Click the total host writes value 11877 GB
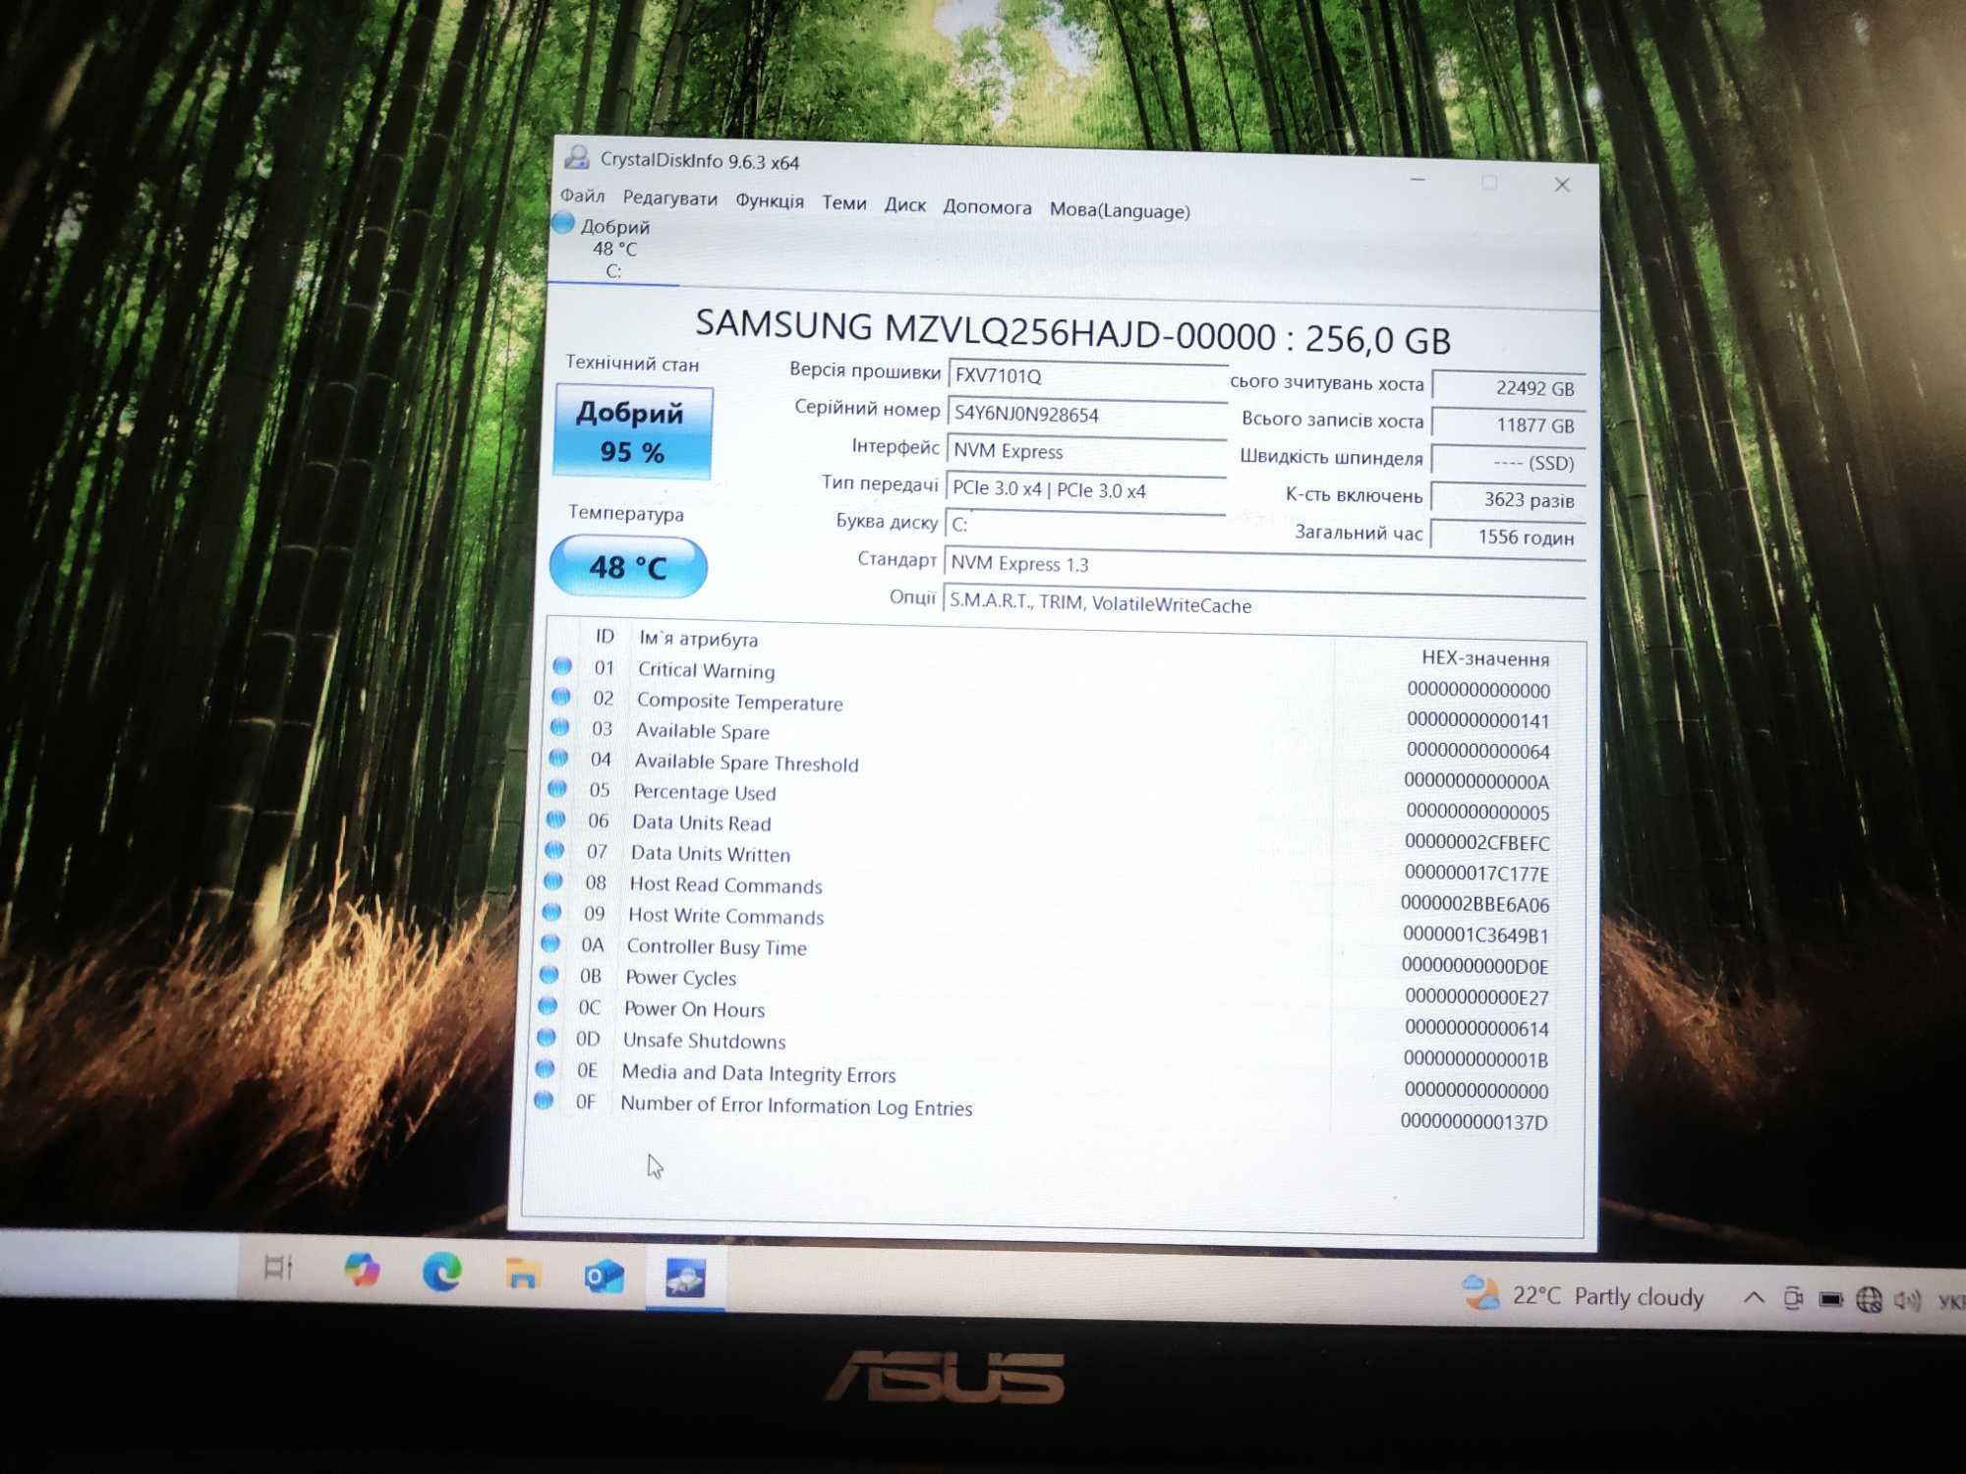Image resolution: width=1966 pixels, height=1474 pixels. [1508, 425]
